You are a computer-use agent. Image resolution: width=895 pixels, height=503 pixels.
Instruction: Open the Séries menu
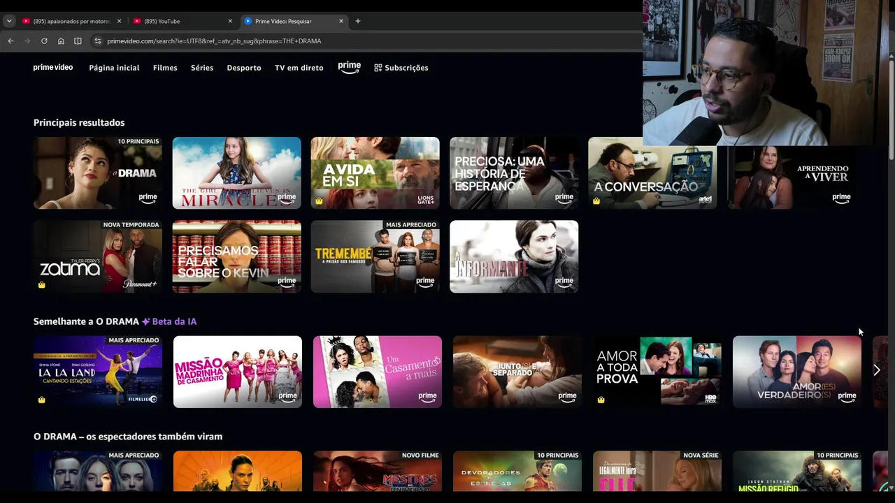[x=202, y=68]
